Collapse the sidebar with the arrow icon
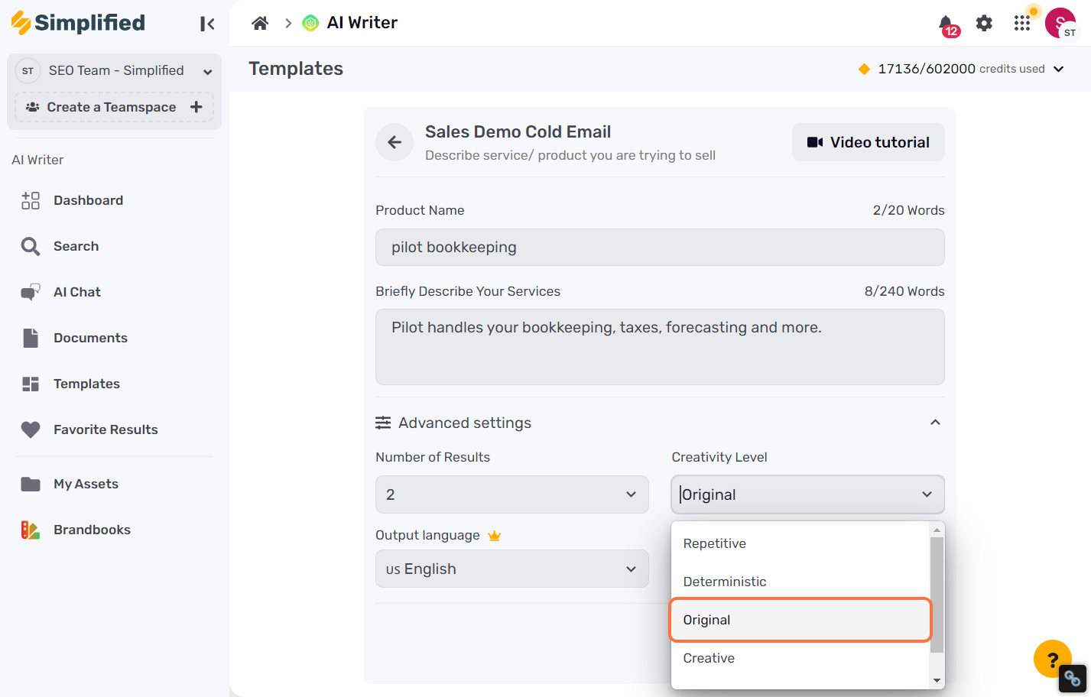Image resolution: width=1091 pixels, height=697 pixels. (x=207, y=24)
